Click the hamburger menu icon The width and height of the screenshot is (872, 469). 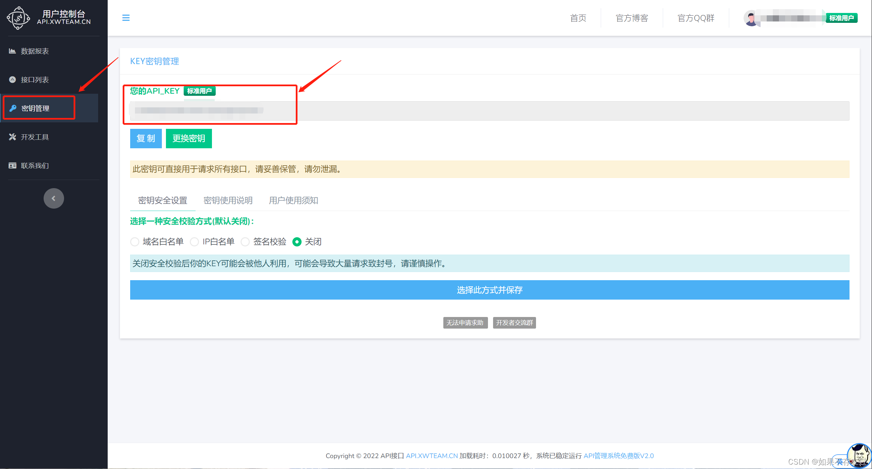pos(126,18)
